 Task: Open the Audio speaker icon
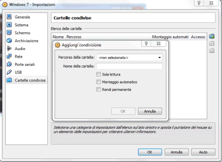[9, 48]
